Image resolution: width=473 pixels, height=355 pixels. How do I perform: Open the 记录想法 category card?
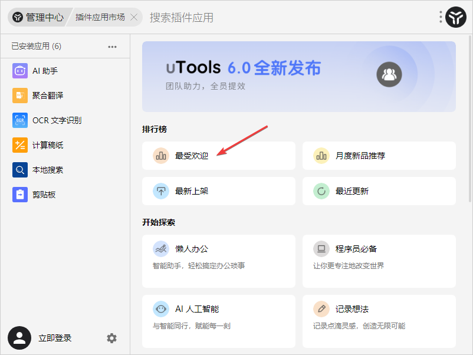pyautogui.click(x=379, y=321)
